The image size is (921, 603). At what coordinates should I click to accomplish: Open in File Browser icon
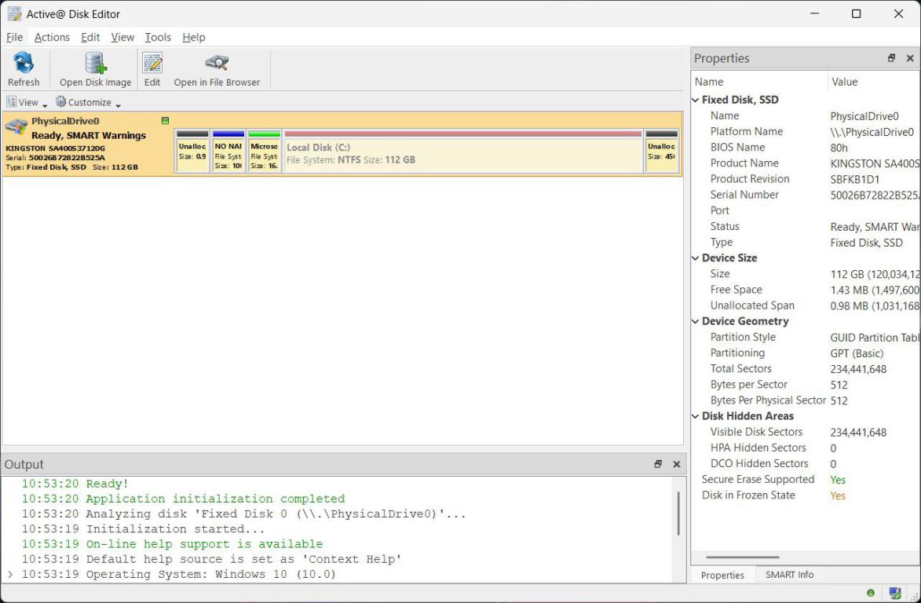tap(217, 62)
